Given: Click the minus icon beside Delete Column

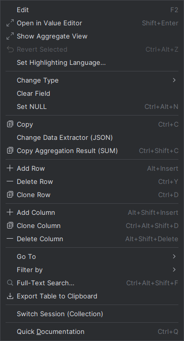Looking at the screenshot, I should coord(10,239).
